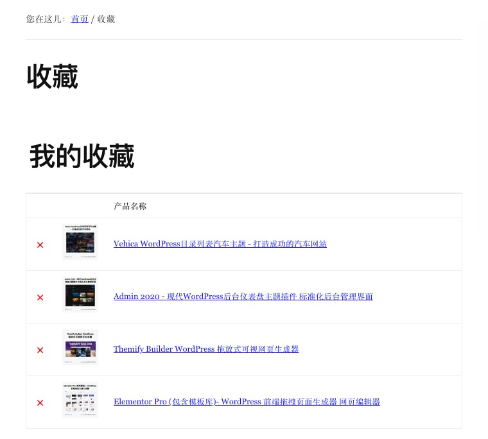The height and width of the screenshot is (439, 488).
Task: Click the 收藏 breadcrumb text
Action: click(x=106, y=19)
